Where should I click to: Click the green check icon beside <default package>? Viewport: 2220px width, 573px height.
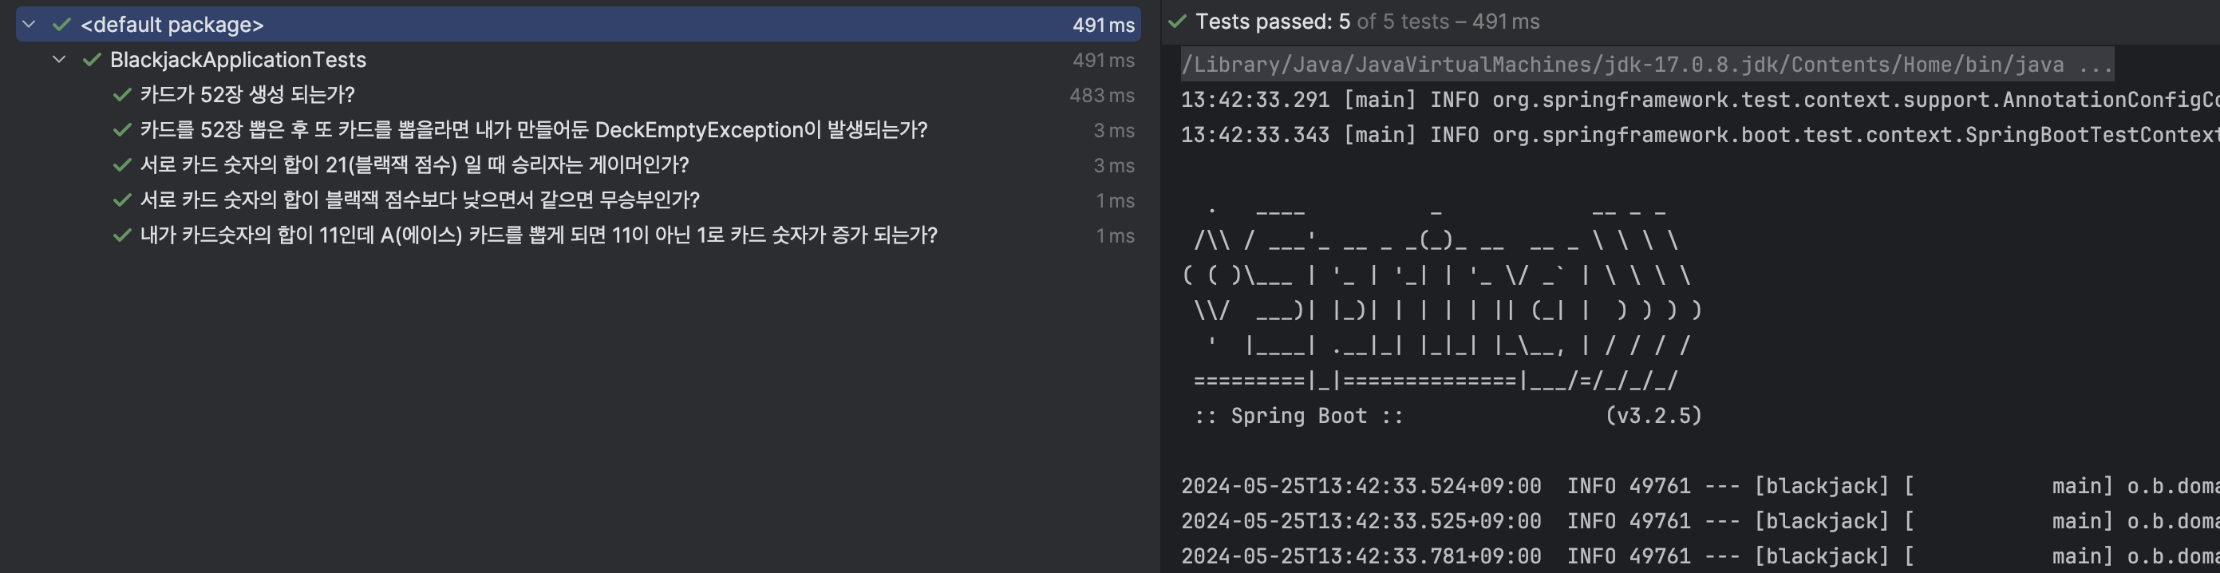click(62, 25)
